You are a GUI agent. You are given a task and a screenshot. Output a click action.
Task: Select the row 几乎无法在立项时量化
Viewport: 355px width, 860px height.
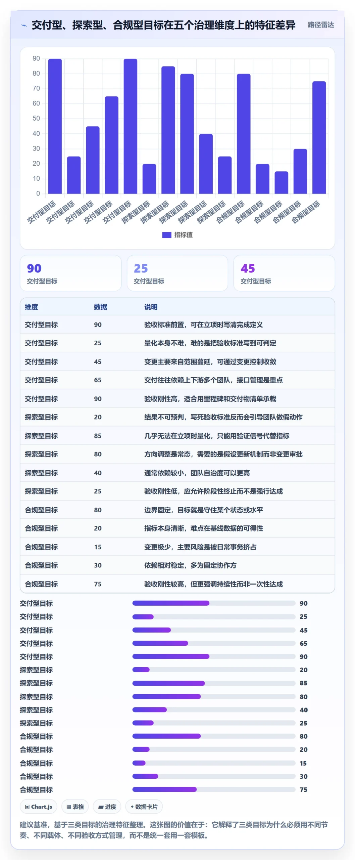point(177,436)
